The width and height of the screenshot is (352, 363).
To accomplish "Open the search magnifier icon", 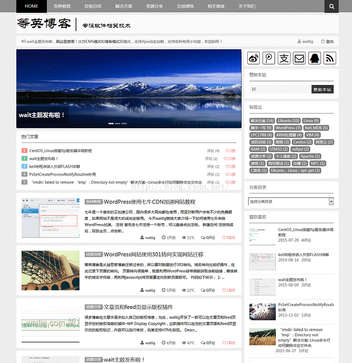I will click(x=331, y=6).
